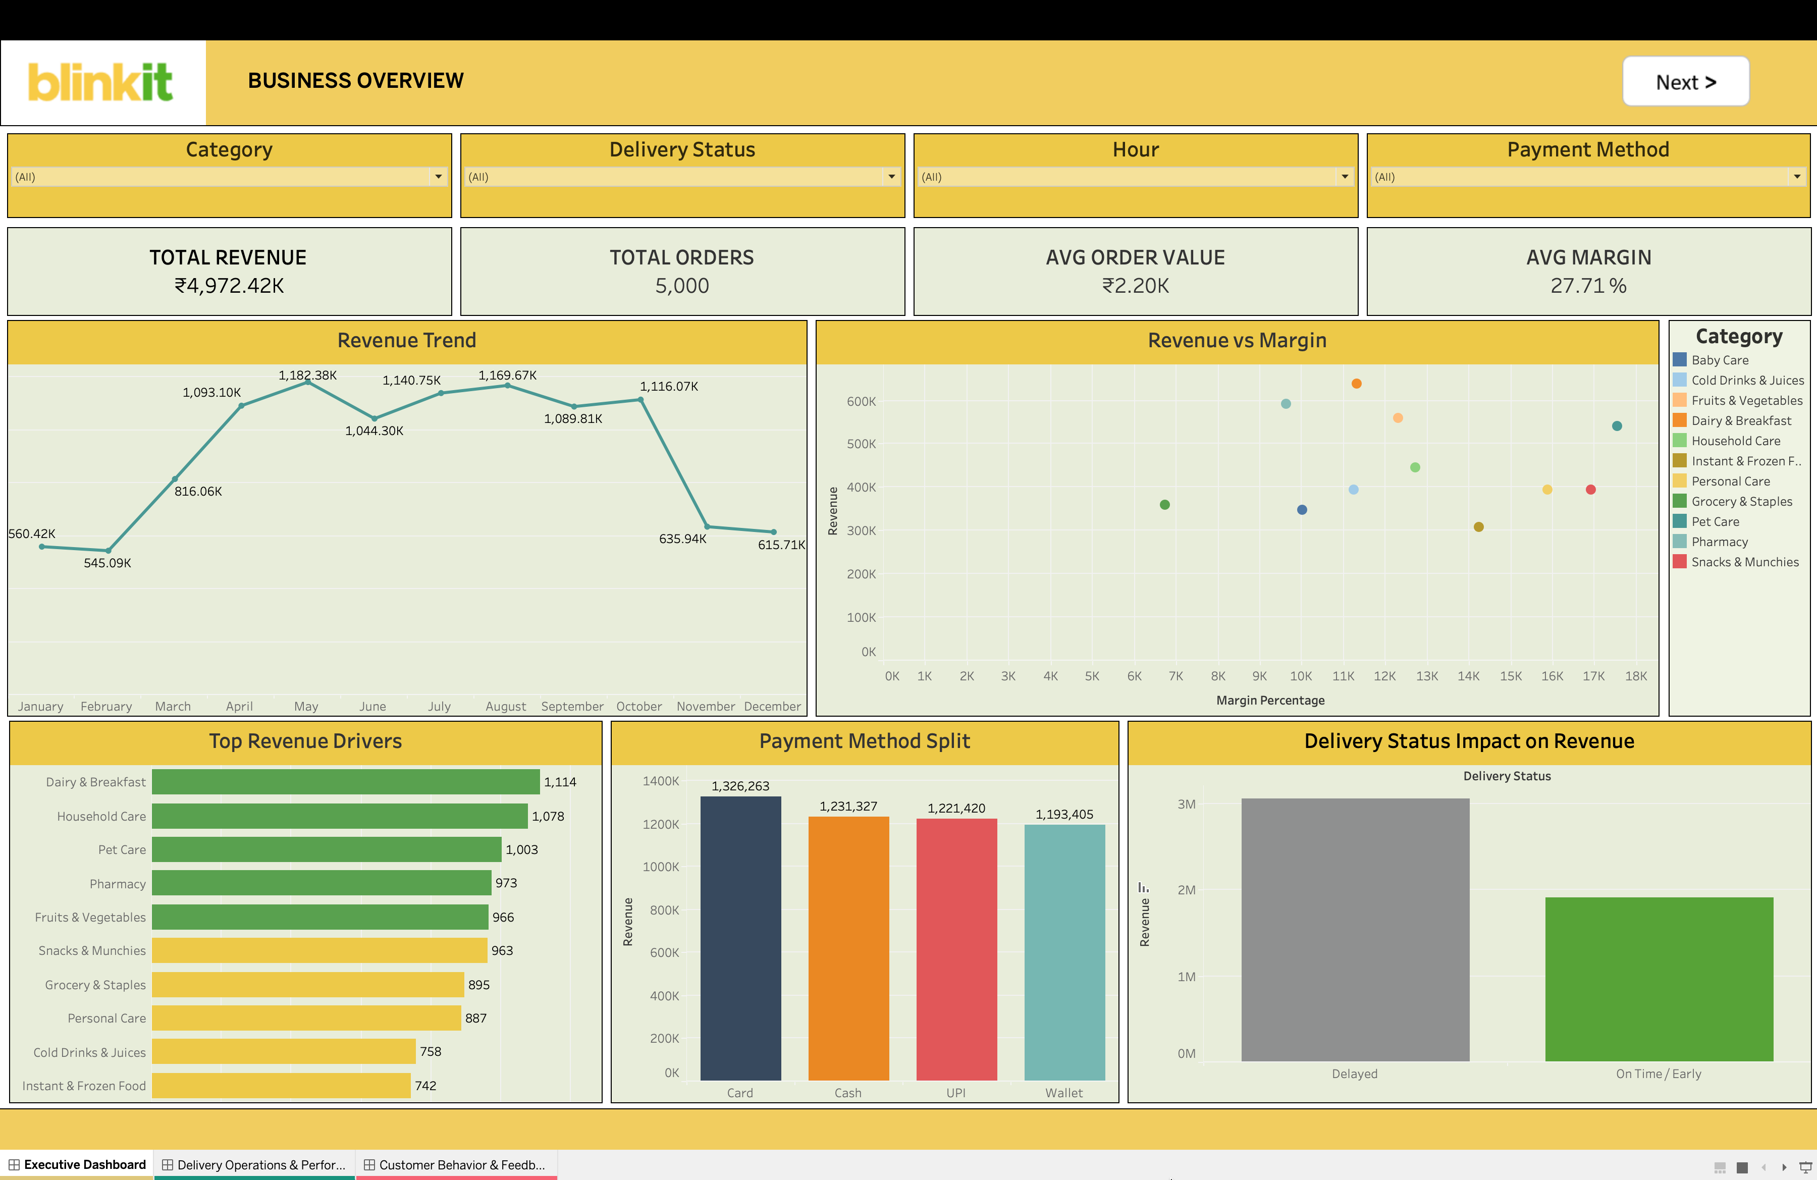The width and height of the screenshot is (1817, 1180).
Task: Select Baby Care legend color swatch
Action: [1680, 359]
